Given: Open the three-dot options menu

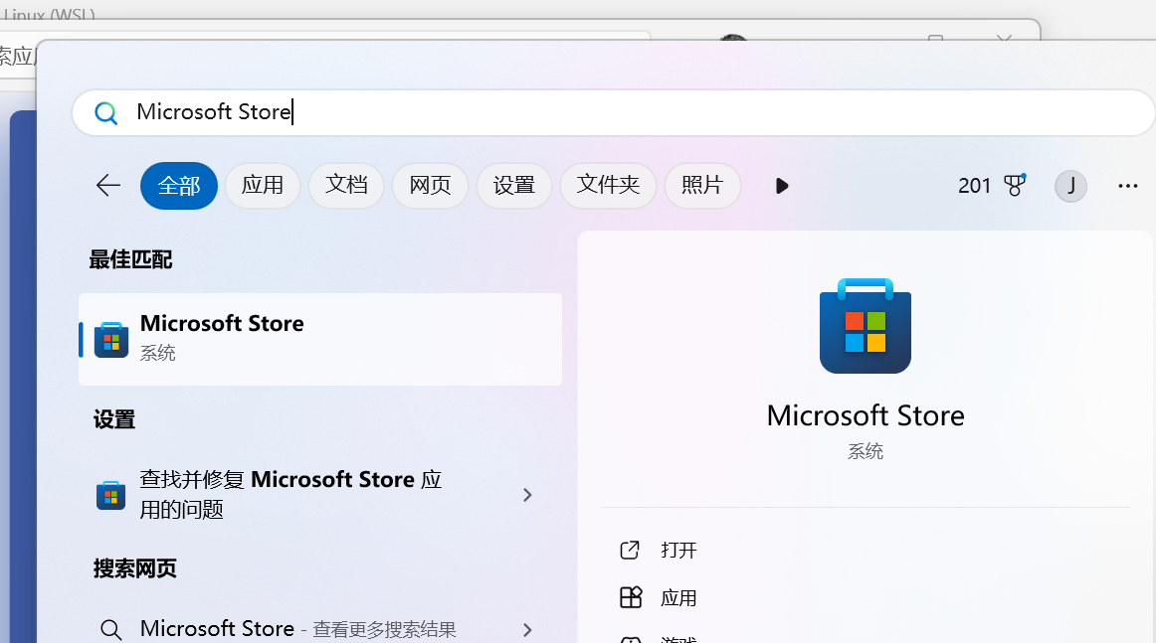Looking at the screenshot, I should (x=1128, y=186).
